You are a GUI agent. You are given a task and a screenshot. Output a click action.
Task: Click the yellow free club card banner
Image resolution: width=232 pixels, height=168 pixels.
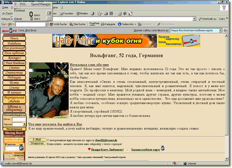179,41
